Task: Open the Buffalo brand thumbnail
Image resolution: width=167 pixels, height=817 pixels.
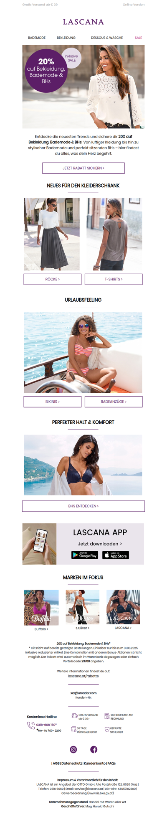Action: point(41,608)
